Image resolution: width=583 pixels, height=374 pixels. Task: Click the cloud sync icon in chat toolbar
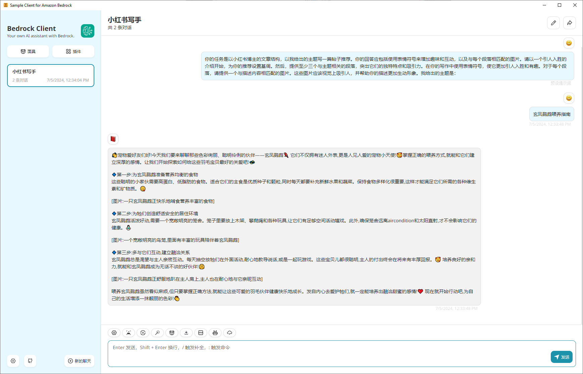pyautogui.click(x=230, y=333)
